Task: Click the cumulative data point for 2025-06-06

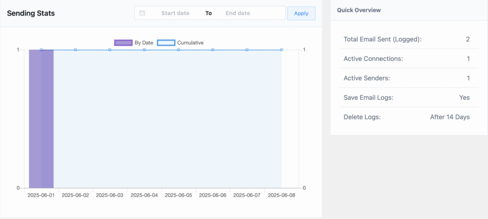Action: 213,49
